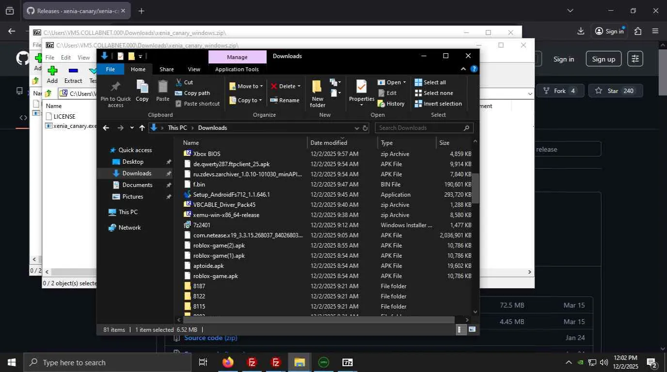Switch to details view in Explorer status bar

point(461,329)
